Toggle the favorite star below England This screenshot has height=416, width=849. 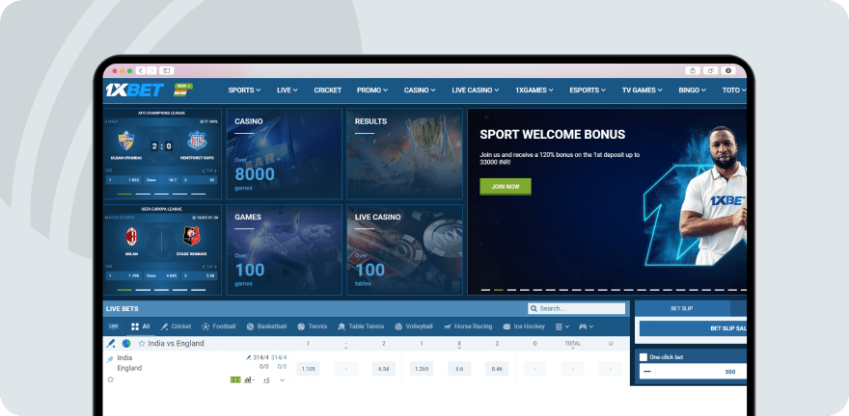click(110, 379)
